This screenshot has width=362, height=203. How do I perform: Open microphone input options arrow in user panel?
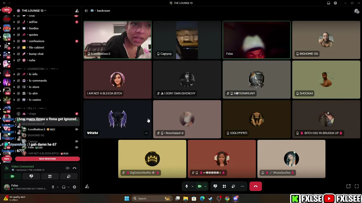(57, 187)
